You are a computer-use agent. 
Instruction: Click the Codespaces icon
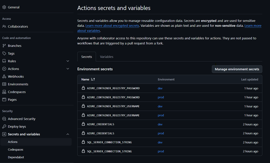click(x=4, y=92)
